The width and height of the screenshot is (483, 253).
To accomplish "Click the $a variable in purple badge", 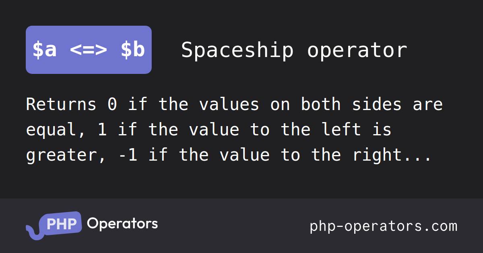I will coord(44,51).
